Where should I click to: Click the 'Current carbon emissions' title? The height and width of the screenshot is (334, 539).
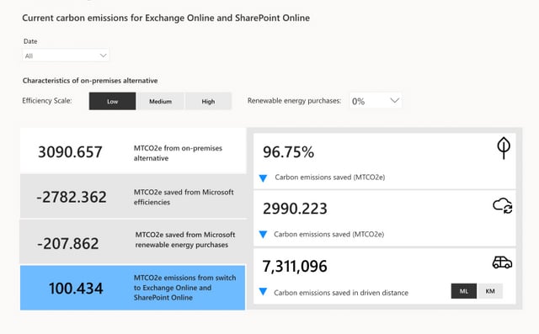point(166,18)
